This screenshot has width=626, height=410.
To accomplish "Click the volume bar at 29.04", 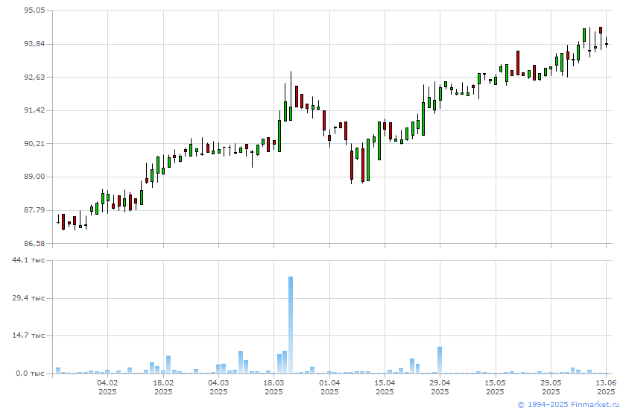I will click(440, 360).
